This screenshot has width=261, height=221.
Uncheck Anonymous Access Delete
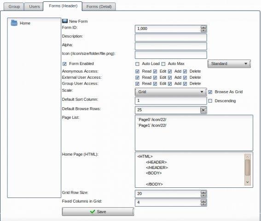[x=185, y=71]
